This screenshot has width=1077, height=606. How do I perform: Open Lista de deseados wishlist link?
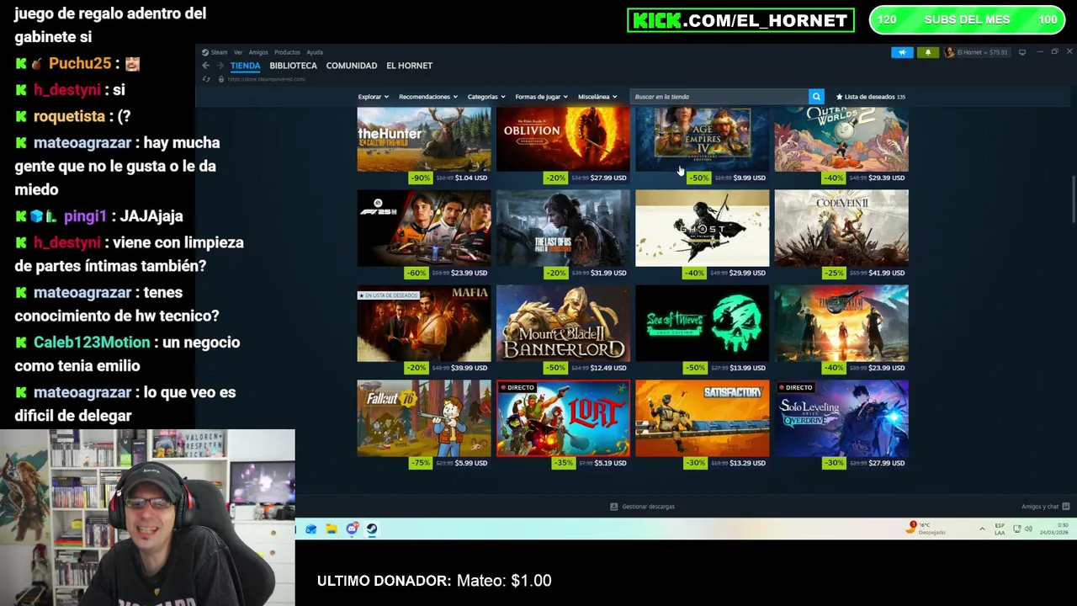click(871, 97)
